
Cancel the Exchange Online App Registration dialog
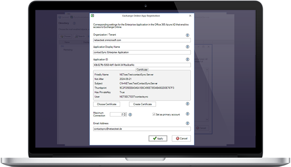click(x=181, y=139)
